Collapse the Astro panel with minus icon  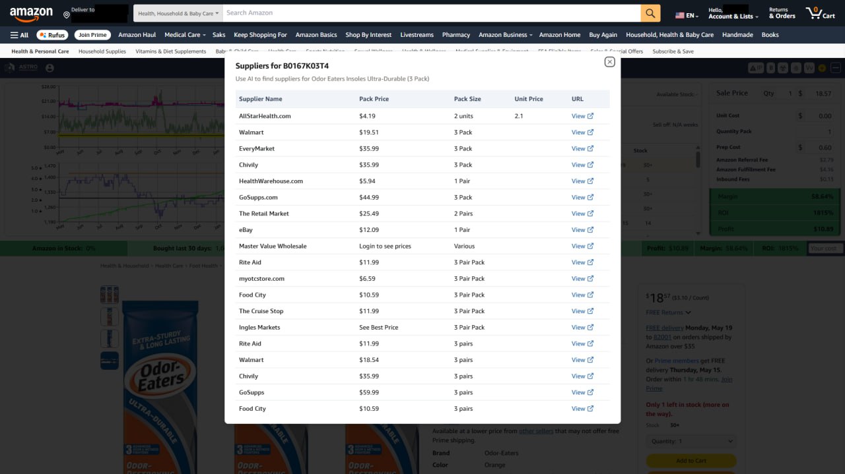(836, 68)
